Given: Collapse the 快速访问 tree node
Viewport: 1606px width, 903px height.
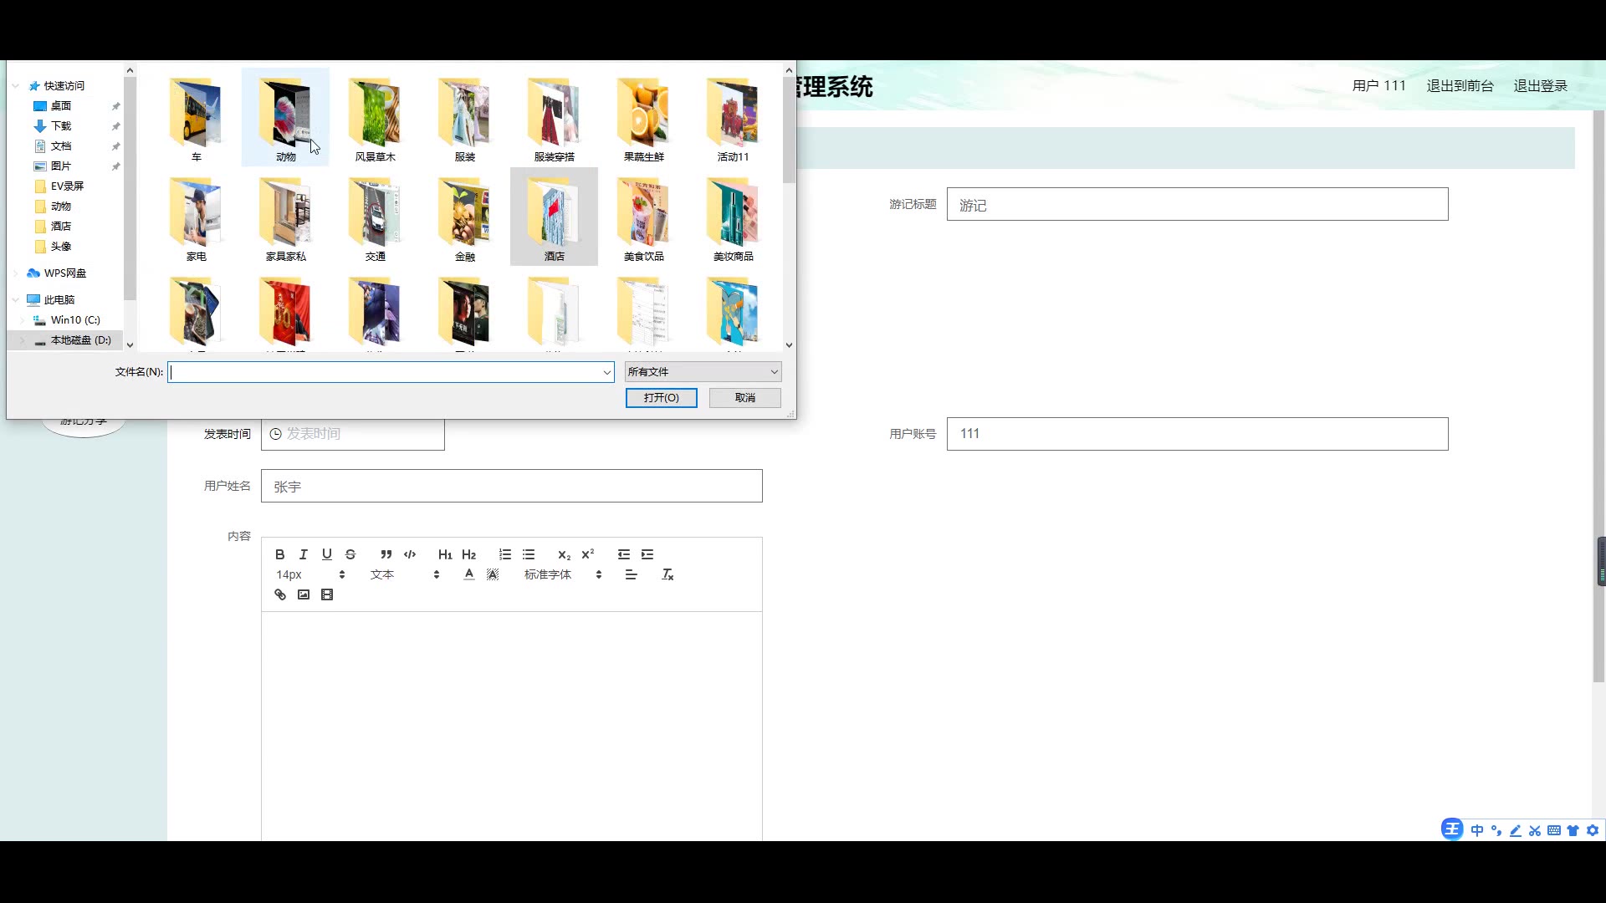Looking at the screenshot, I should (x=16, y=85).
